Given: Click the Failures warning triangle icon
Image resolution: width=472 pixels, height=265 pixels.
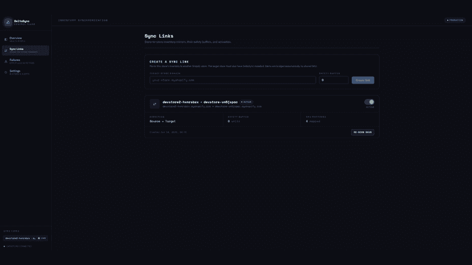Looking at the screenshot, I should click(6, 61).
